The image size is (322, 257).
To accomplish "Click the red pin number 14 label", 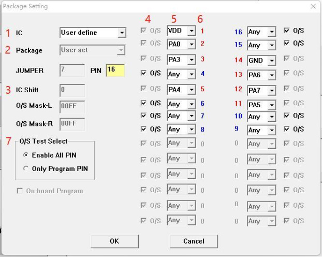I will tap(238, 60).
